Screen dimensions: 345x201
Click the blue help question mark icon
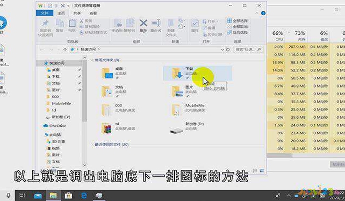click(263, 13)
